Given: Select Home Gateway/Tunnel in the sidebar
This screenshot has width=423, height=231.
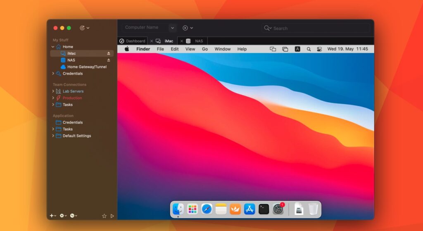Looking at the screenshot, I should point(87,67).
